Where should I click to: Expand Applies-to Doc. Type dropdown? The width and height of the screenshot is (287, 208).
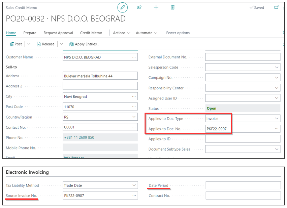pos(277,119)
